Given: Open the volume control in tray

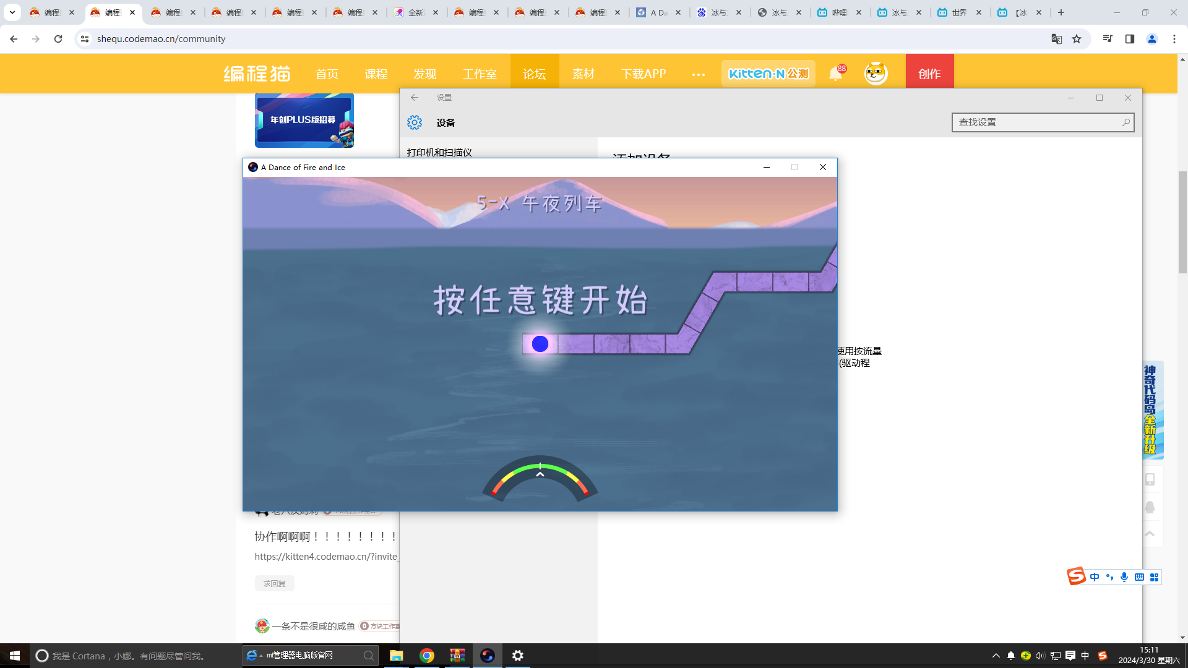Looking at the screenshot, I should [x=1040, y=656].
